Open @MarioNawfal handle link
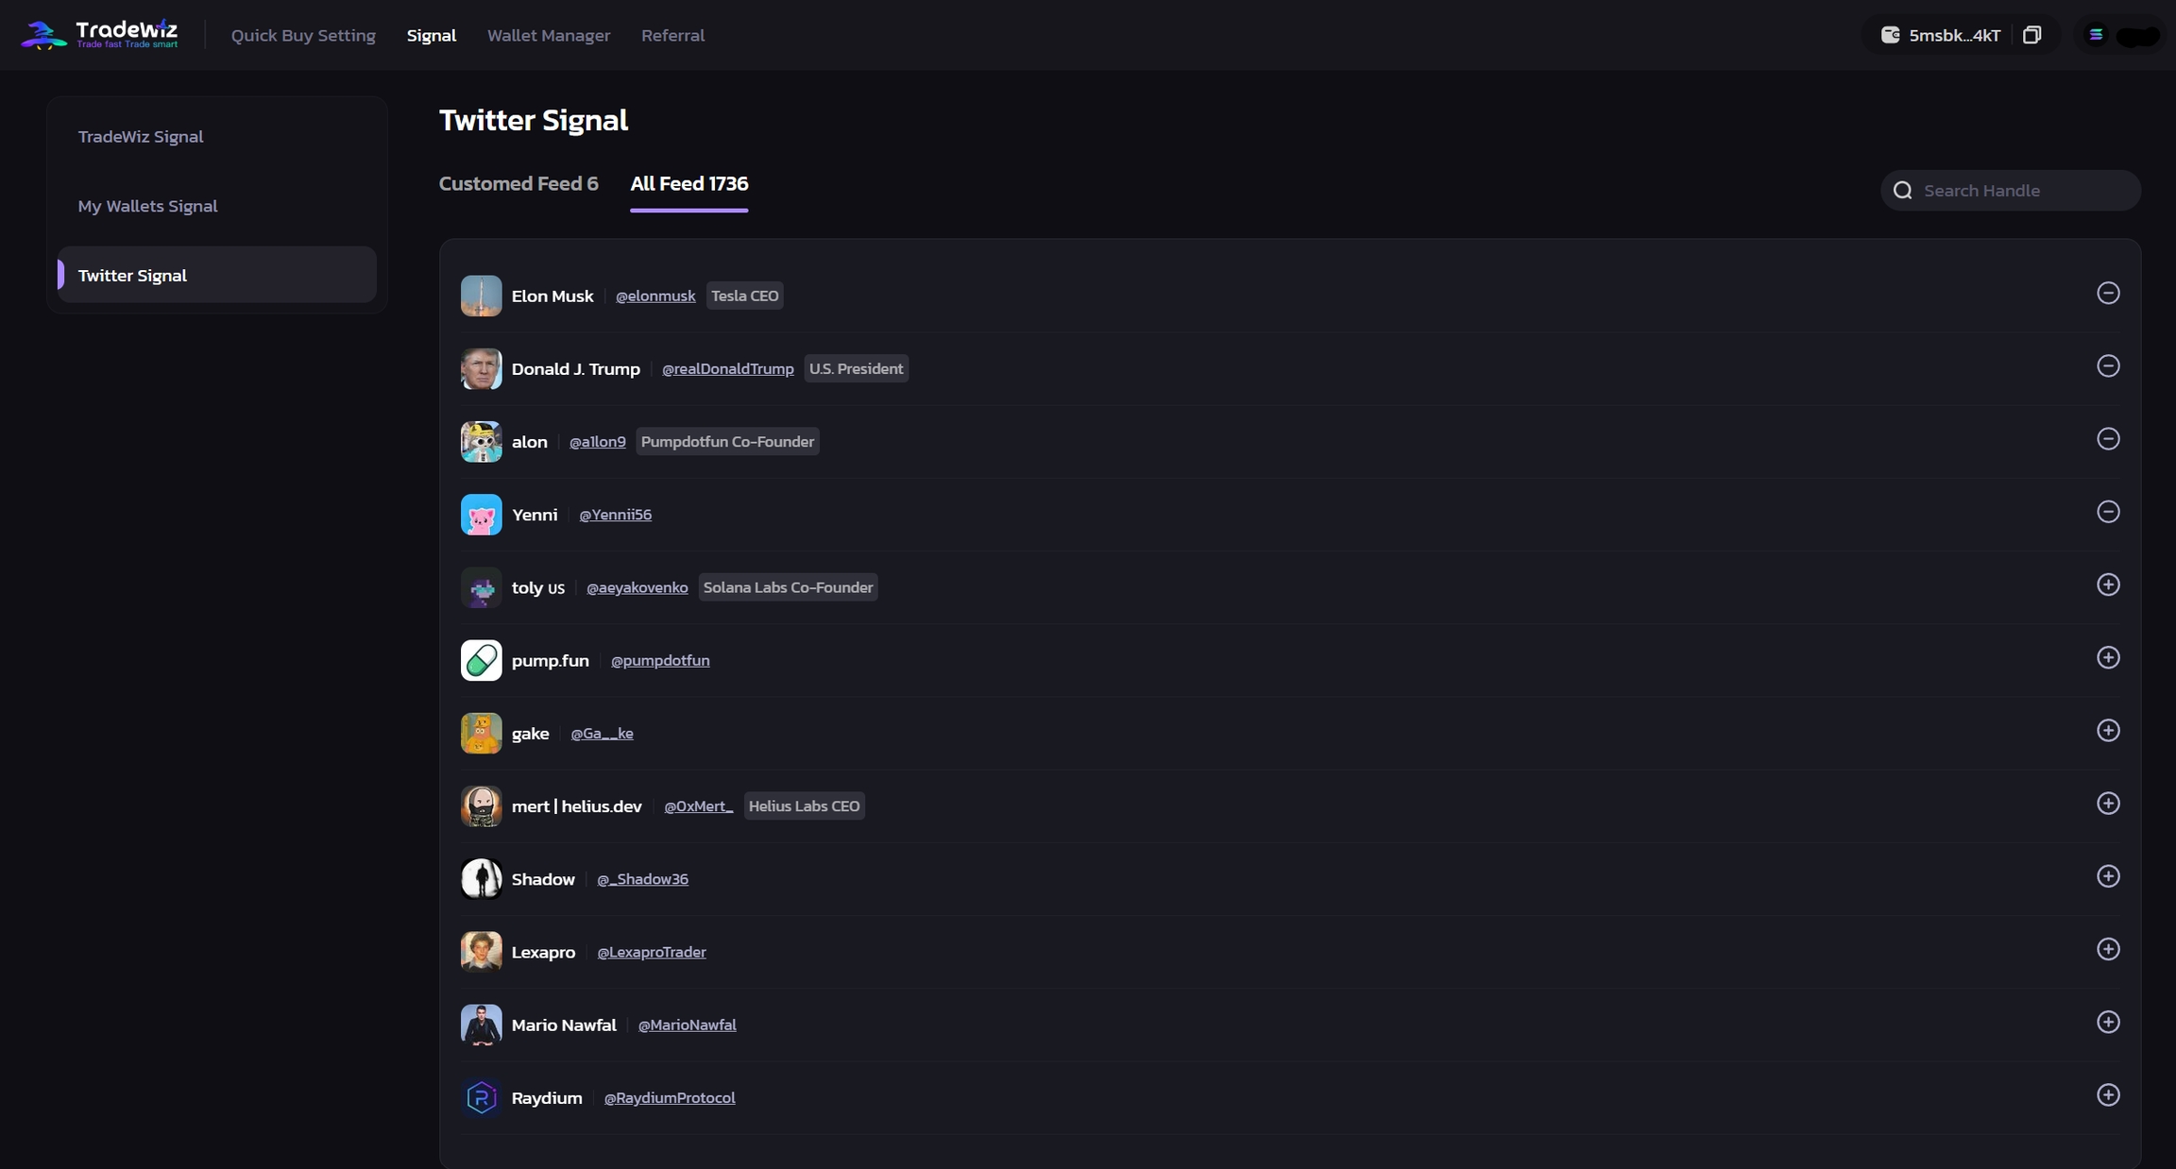 click(687, 1025)
